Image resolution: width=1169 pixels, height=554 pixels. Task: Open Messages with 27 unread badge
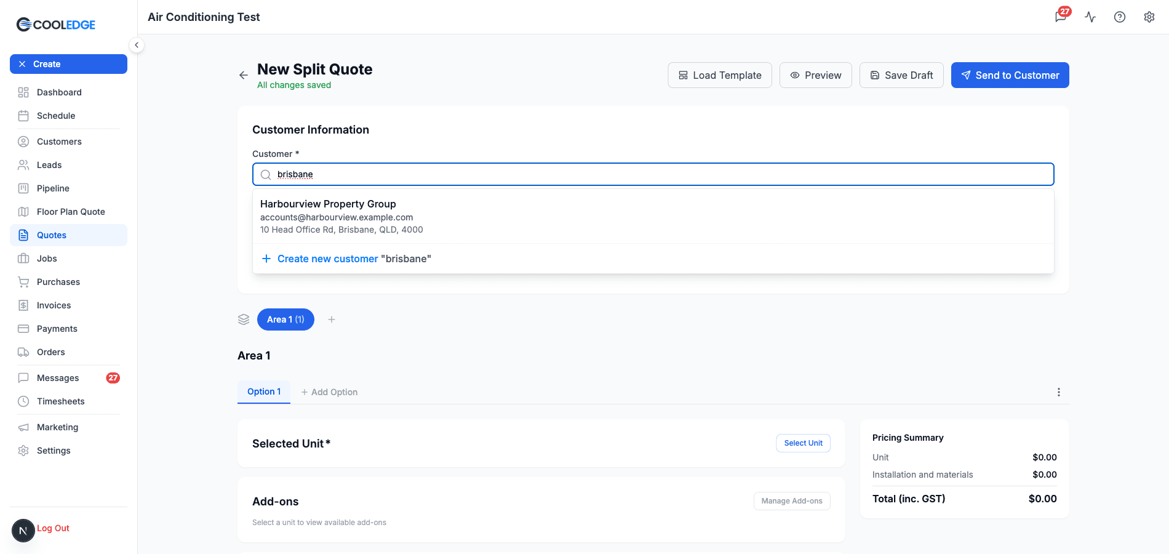point(68,378)
